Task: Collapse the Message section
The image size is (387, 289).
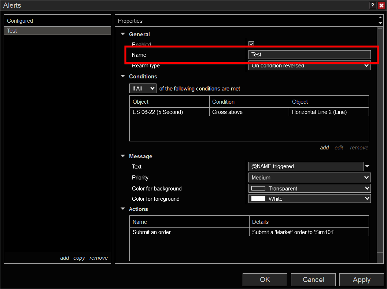Action: 123,156
